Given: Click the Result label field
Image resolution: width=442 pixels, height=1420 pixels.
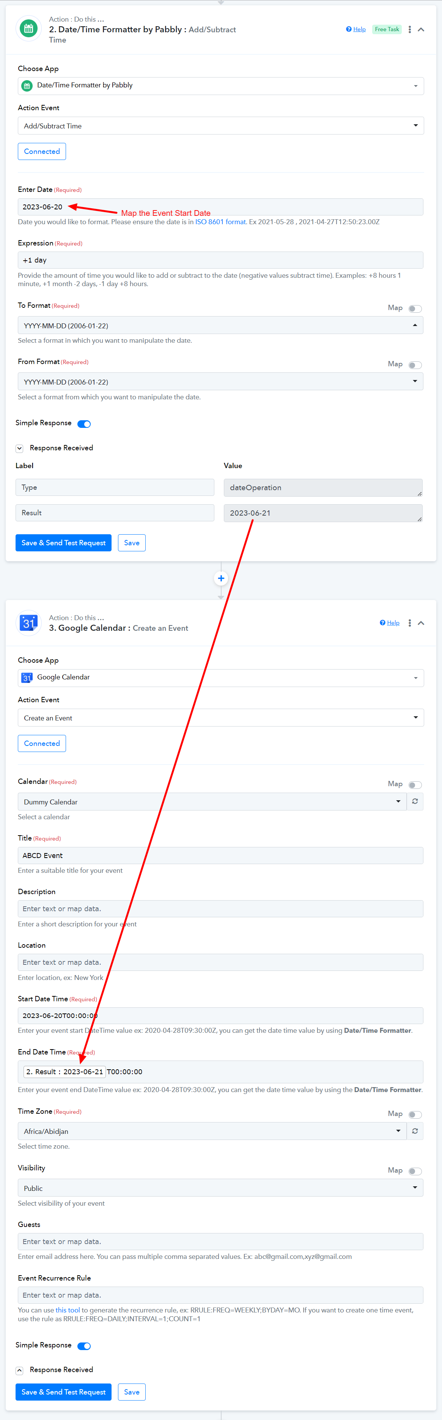Looking at the screenshot, I should coord(115,513).
